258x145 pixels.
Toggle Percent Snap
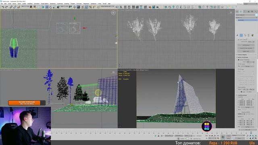click(x=90, y=7)
